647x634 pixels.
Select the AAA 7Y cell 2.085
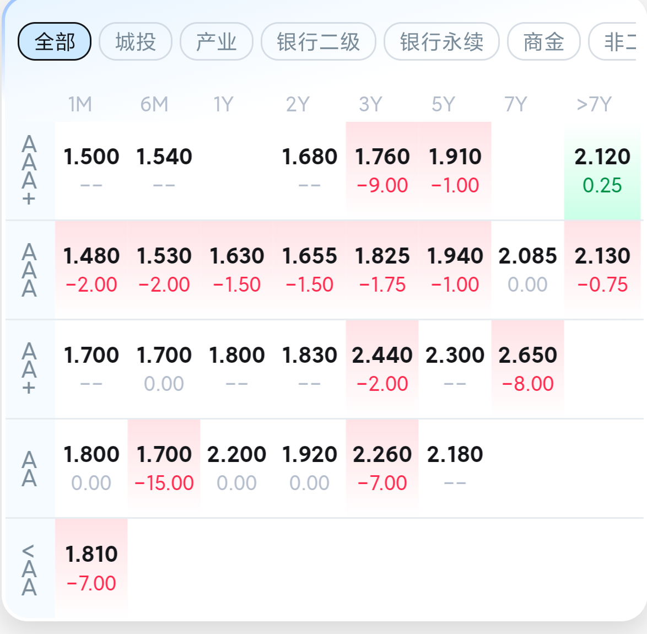[527, 270]
